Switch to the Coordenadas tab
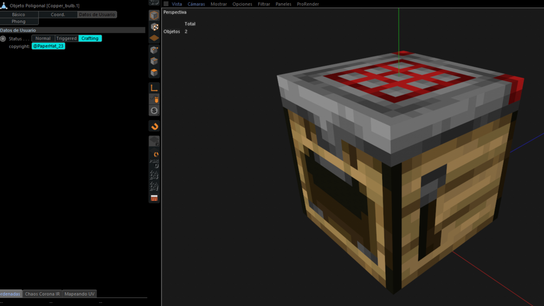The image size is (544, 306). click(11, 294)
